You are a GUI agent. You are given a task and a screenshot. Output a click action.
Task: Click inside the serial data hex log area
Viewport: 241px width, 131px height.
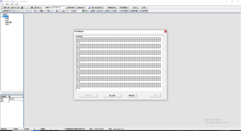click(x=119, y=63)
